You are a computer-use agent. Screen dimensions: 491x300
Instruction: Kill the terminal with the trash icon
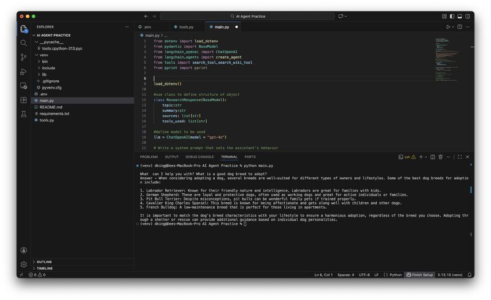click(440, 157)
